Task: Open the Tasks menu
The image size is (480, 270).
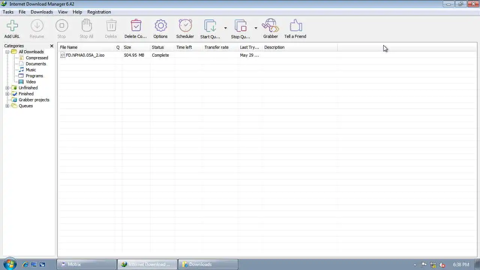Action: coord(8,12)
